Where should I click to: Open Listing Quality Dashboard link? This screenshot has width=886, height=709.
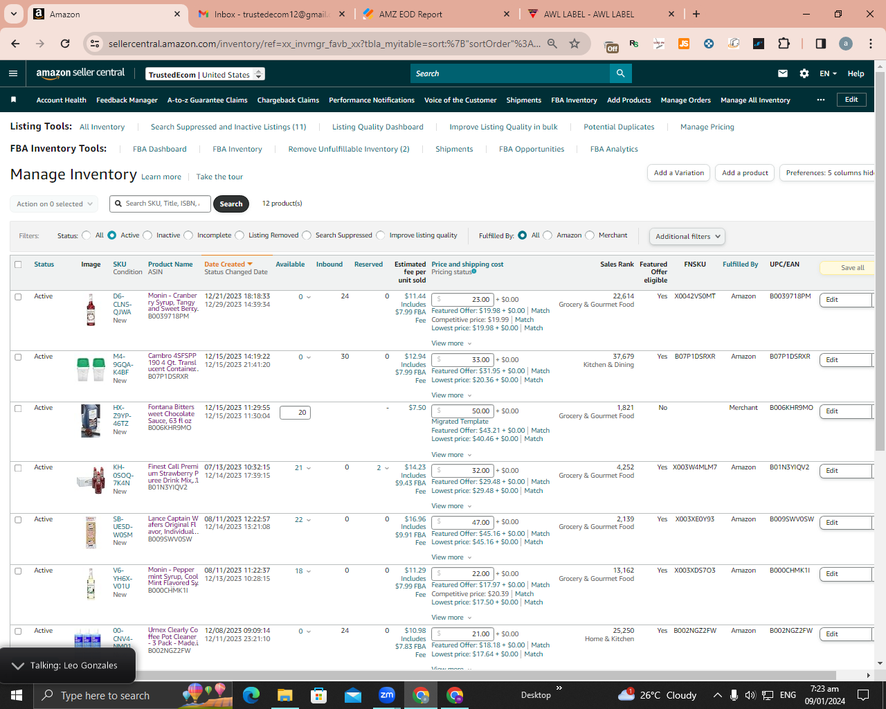tap(378, 127)
